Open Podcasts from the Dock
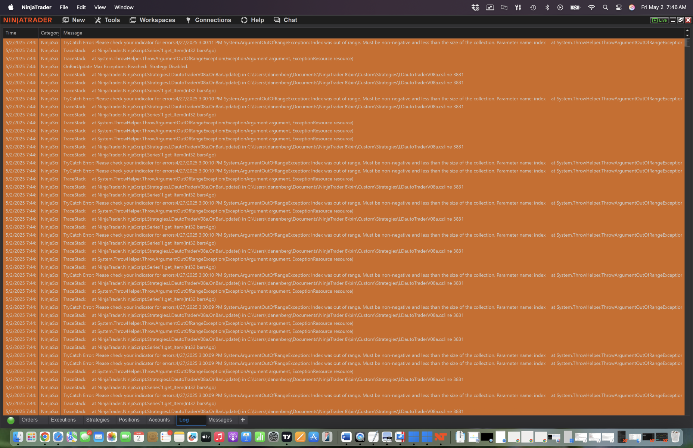This screenshot has width=693, height=448. coord(233,436)
